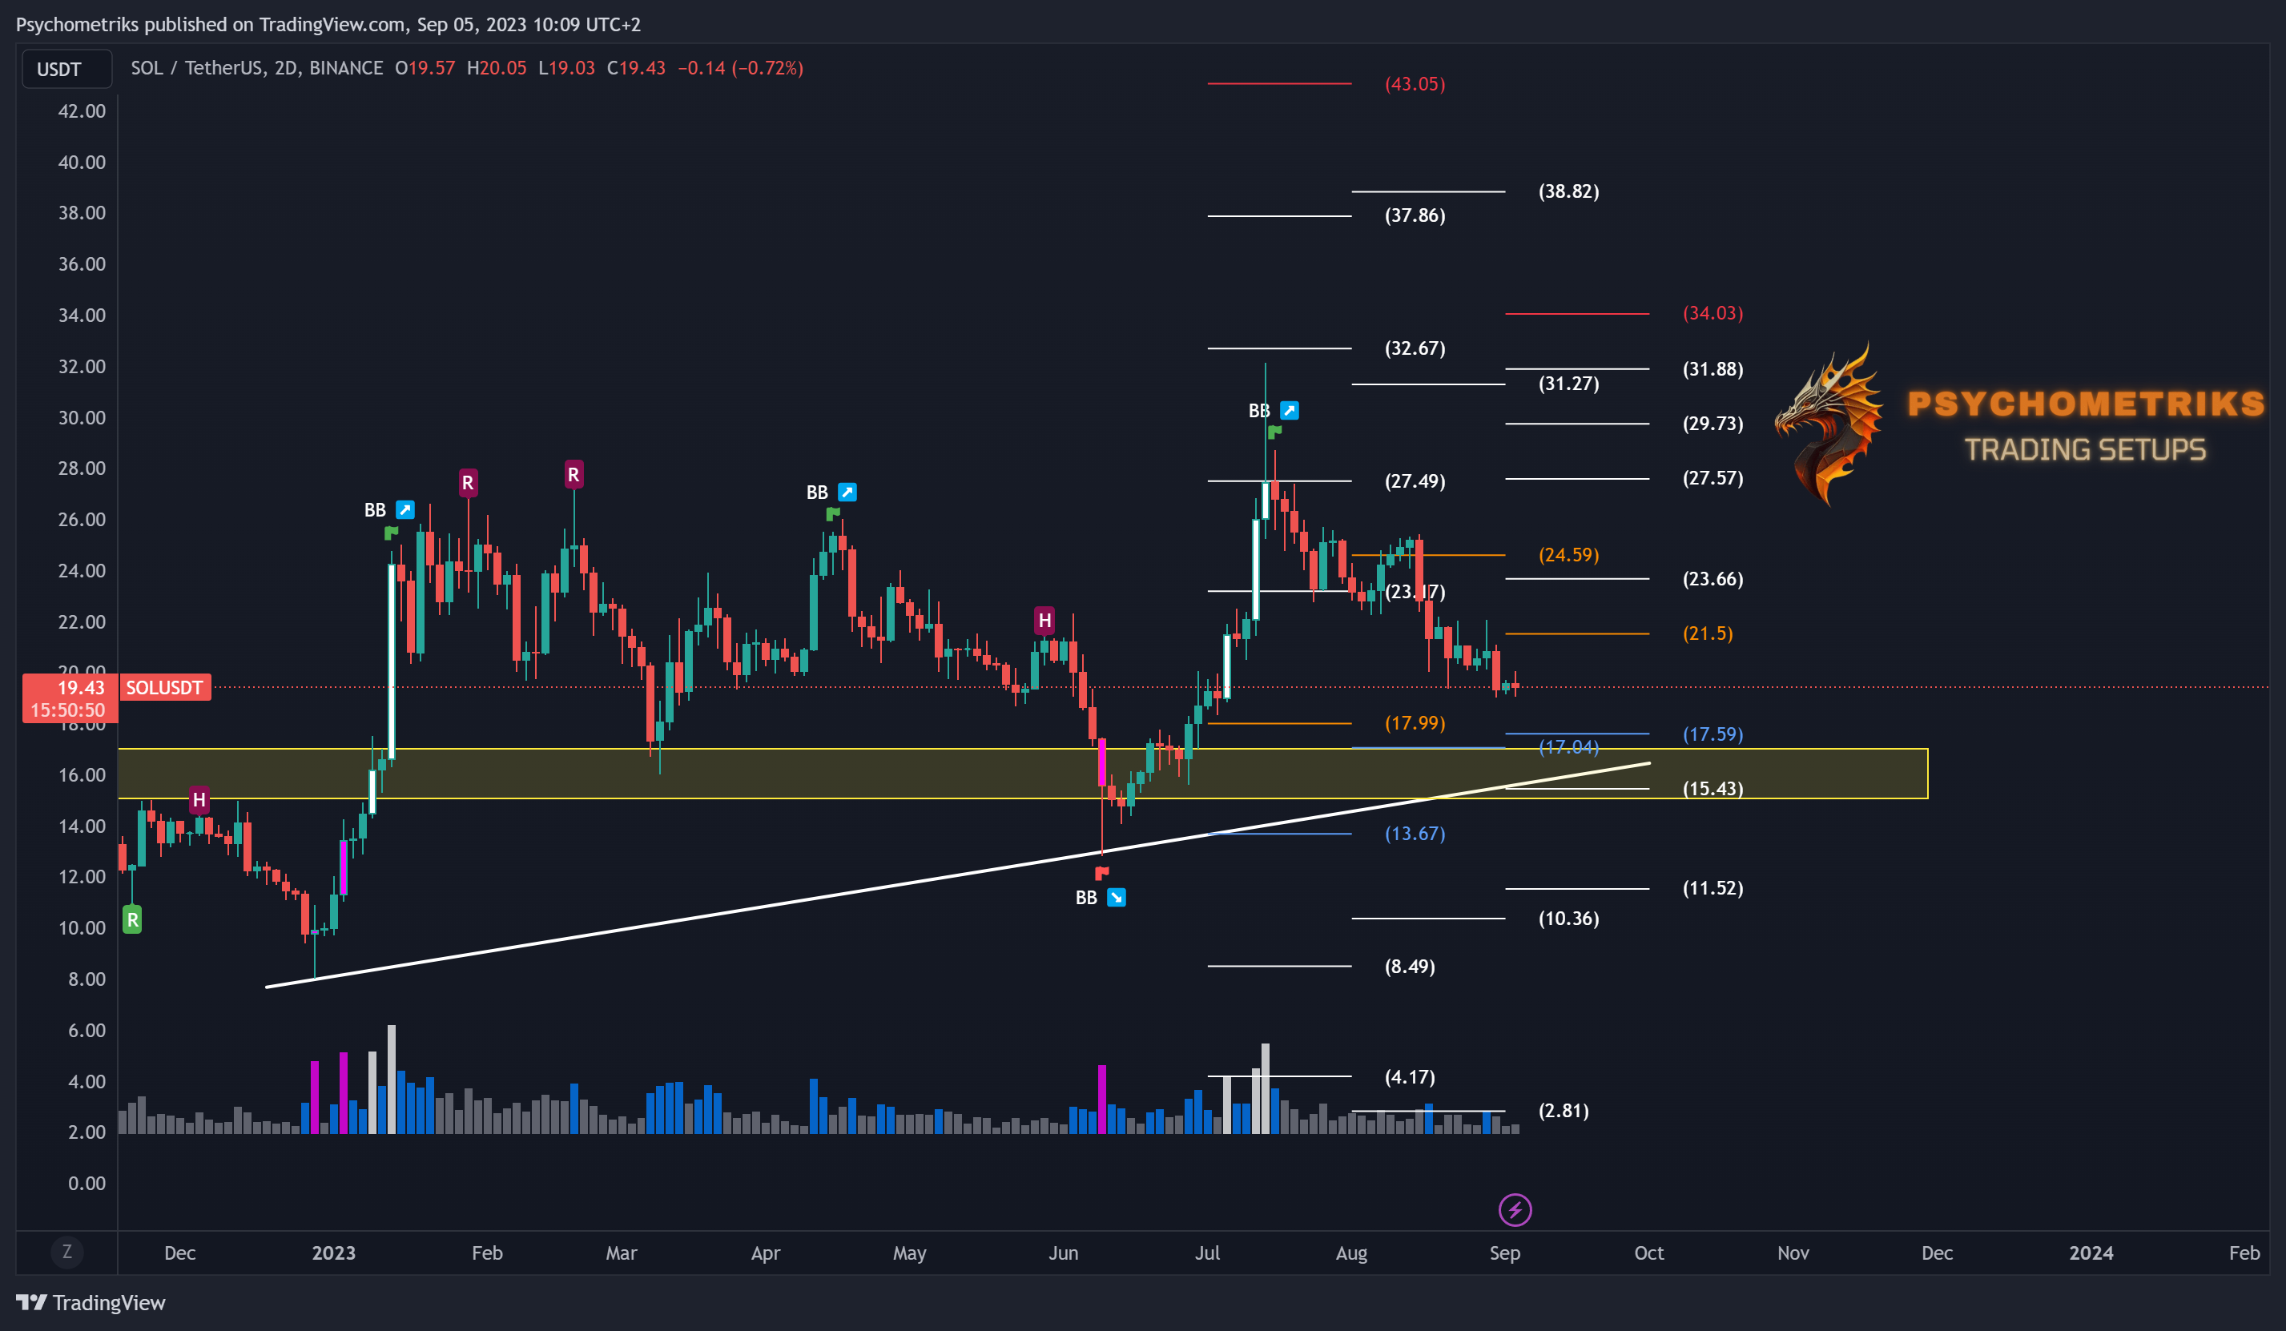Image resolution: width=2286 pixels, height=1331 pixels.
Task: Select the (38.82) level label
Action: click(x=1568, y=191)
